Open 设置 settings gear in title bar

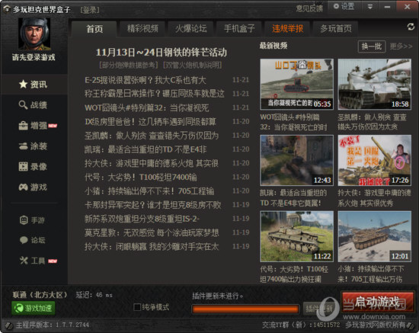(344, 6)
